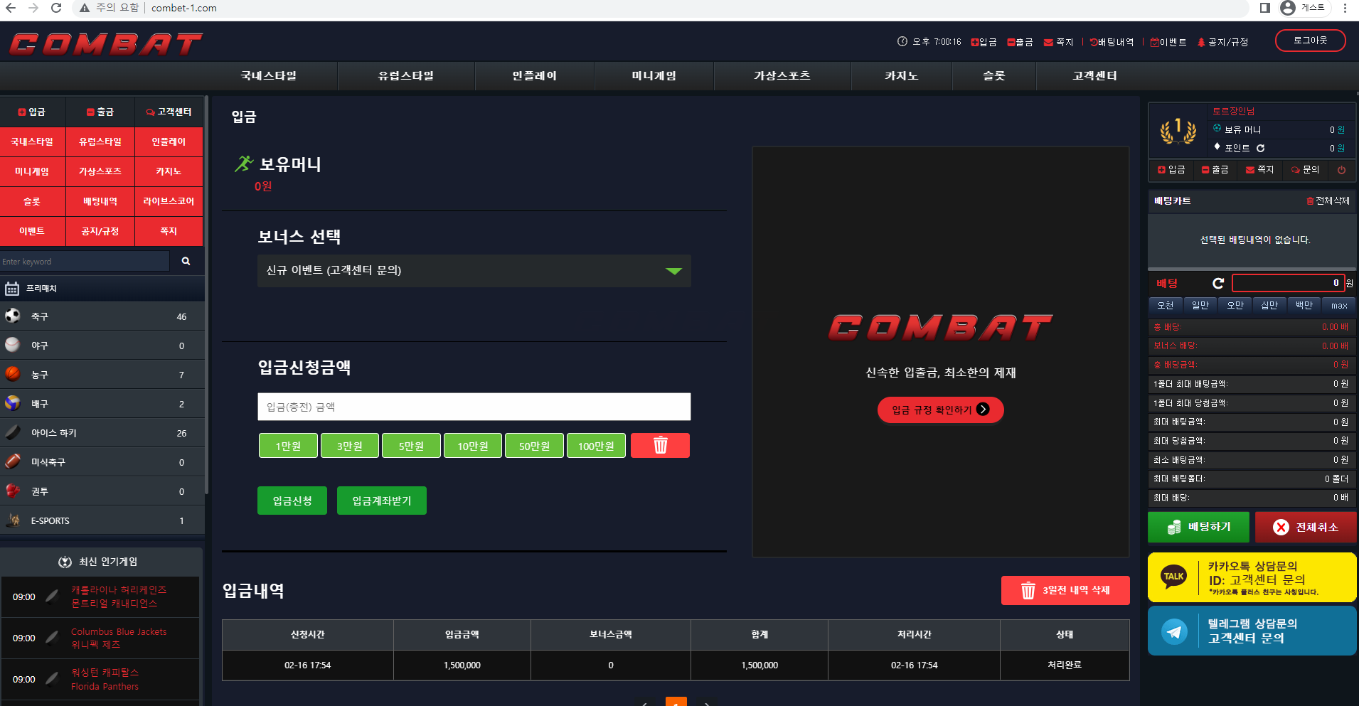Go to 미니게임 in the top menu
Viewport: 1359px width, 706px height.
pyautogui.click(x=654, y=76)
